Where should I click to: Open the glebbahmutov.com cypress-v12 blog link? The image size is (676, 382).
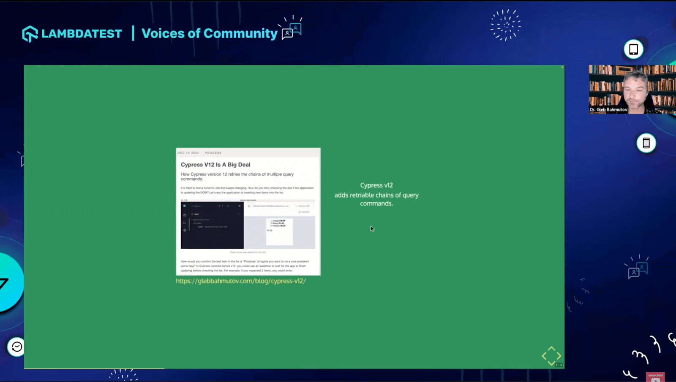pos(241,281)
